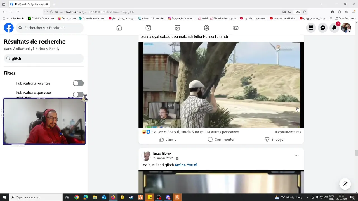Open Getting Started bookmark
The image size is (358, 201).
click(67, 18)
